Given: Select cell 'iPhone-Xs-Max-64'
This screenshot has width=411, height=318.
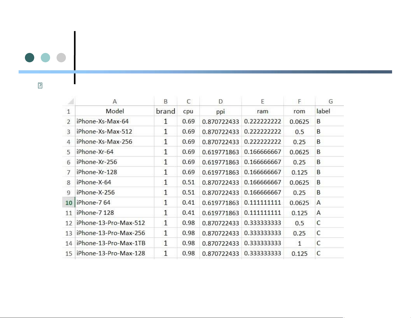Looking at the screenshot, I should tap(115, 121).
